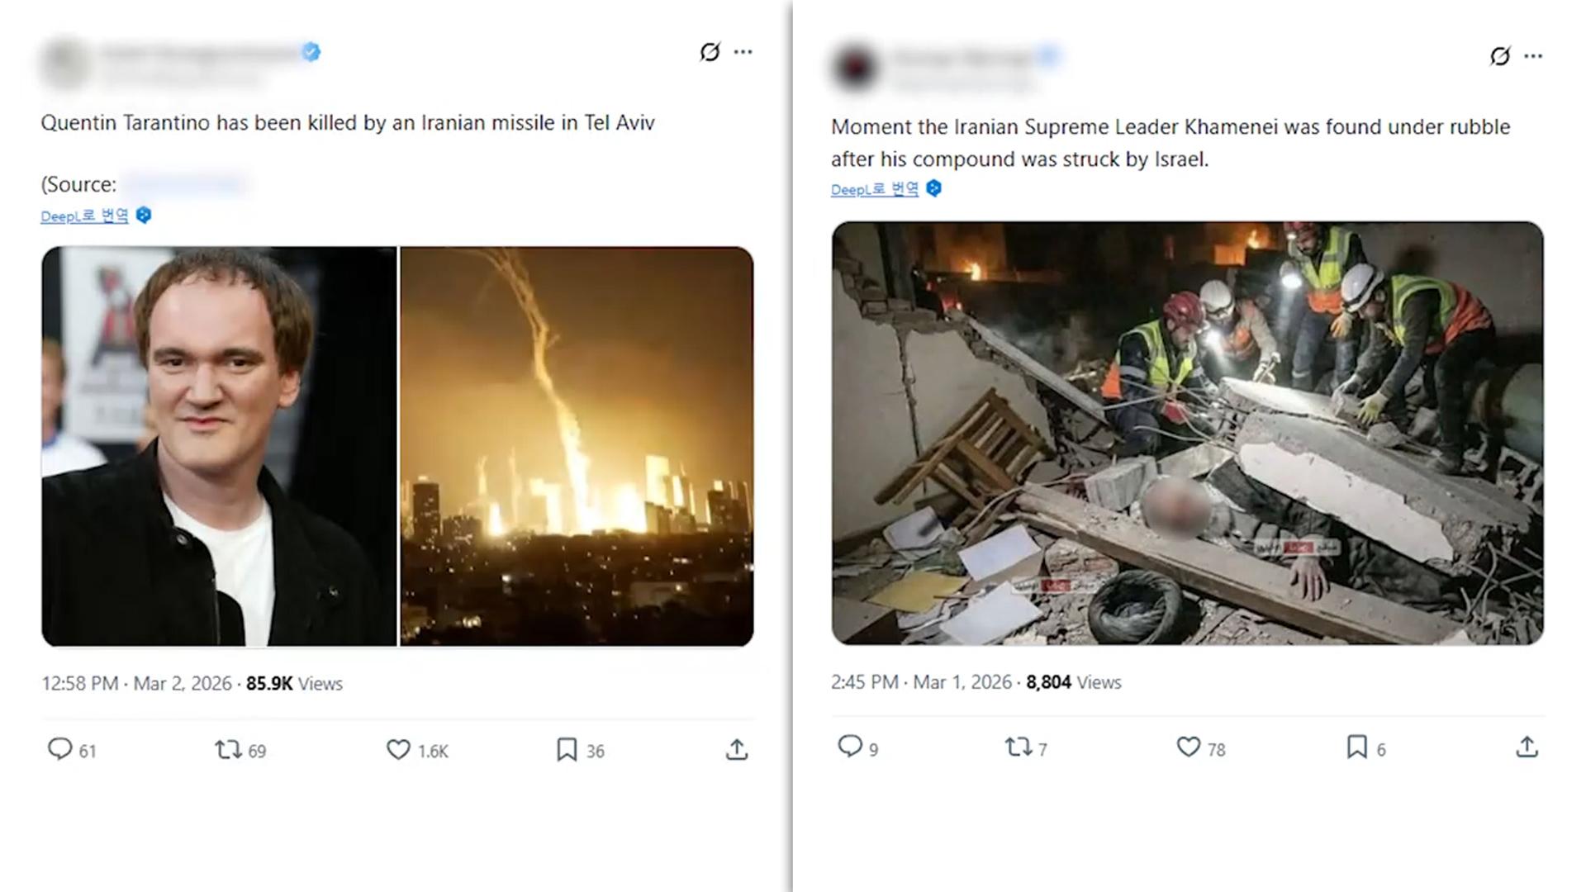The height and width of the screenshot is (892, 1586).
Task: Open more options menu on left tweet
Action: tap(743, 52)
